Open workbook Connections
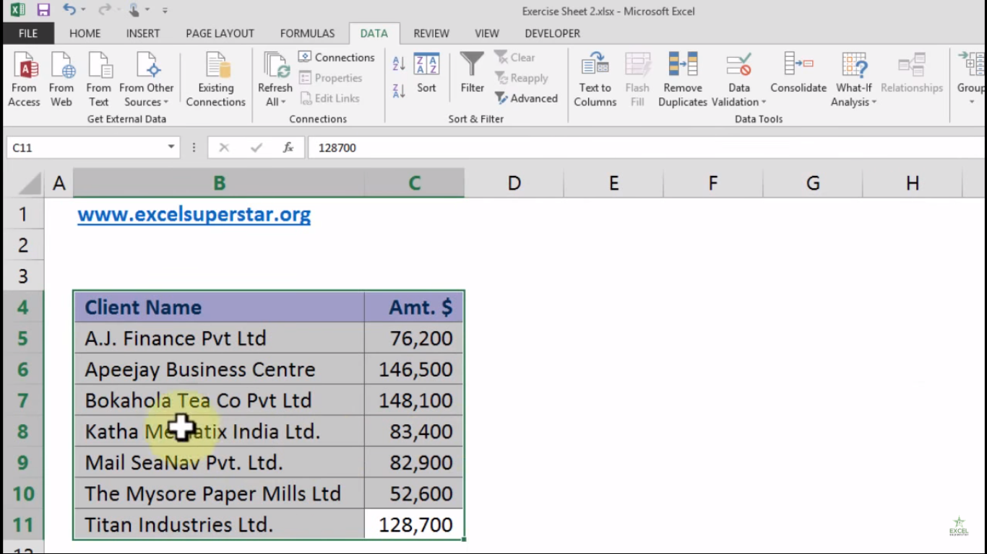 coord(337,57)
